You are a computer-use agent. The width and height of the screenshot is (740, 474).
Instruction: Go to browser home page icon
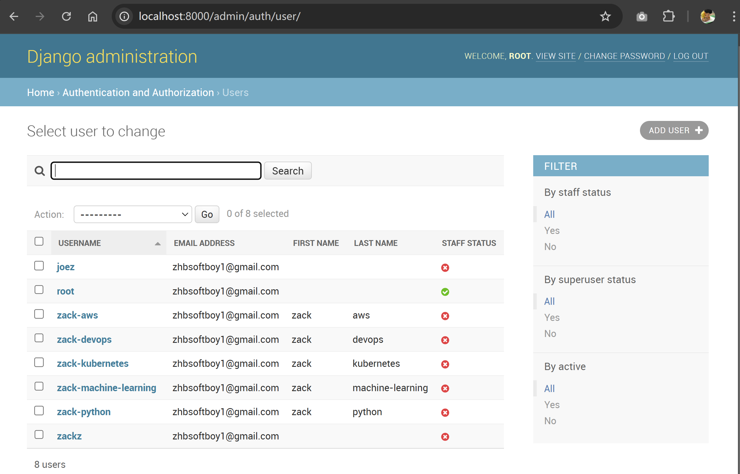click(x=92, y=16)
